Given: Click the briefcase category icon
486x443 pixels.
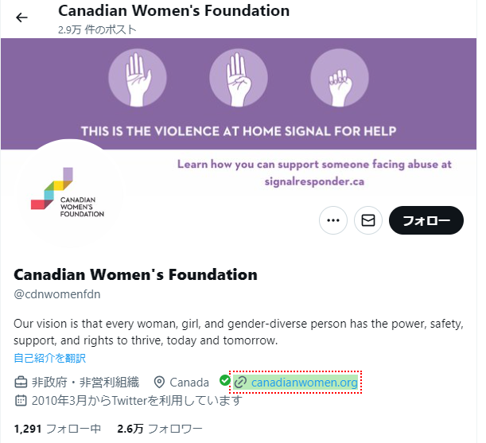Looking at the screenshot, I should 21,383.
